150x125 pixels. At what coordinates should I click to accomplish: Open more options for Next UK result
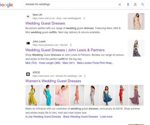(x=84, y=18)
